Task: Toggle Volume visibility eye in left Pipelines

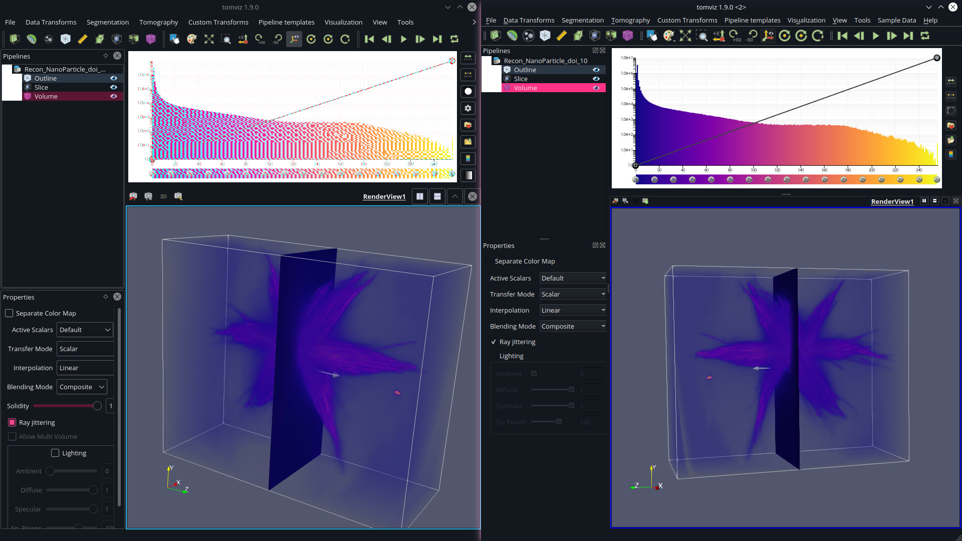Action: coord(114,96)
